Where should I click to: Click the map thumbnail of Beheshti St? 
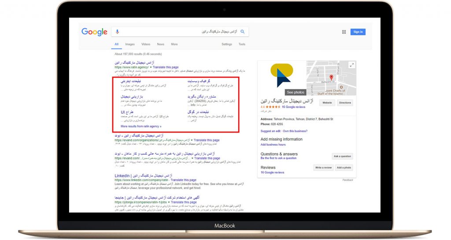tap(331, 78)
